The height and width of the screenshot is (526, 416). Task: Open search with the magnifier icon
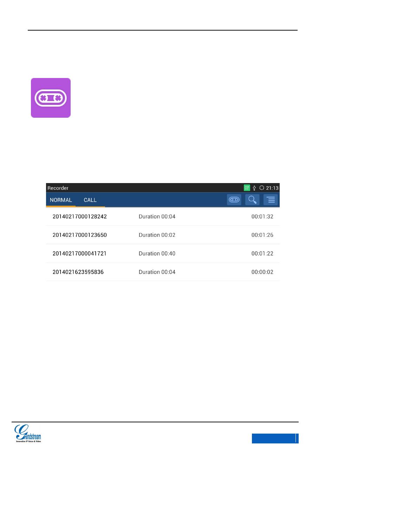pos(252,200)
